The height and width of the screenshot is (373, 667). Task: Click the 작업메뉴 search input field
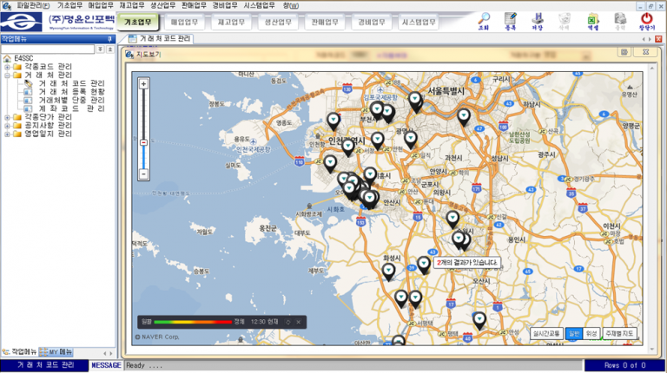48,49
